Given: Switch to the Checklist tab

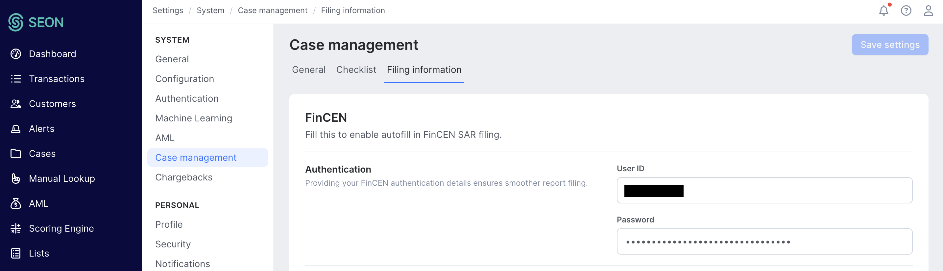Looking at the screenshot, I should point(356,70).
